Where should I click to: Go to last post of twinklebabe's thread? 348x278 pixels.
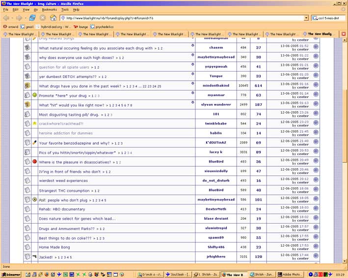[x=316, y=123]
